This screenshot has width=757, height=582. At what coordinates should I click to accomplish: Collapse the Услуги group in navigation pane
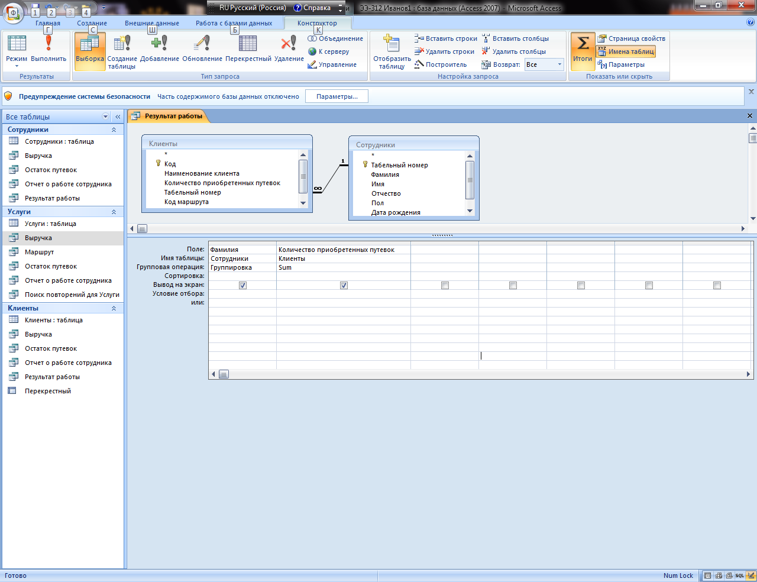(114, 212)
